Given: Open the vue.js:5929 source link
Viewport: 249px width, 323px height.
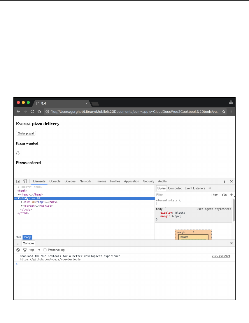Looking at the screenshot, I should pos(221,256).
